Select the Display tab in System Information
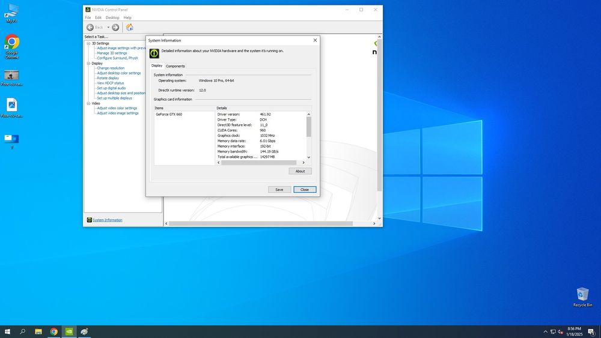Viewport: 601px width, 338px height. click(x=157, y=65)
